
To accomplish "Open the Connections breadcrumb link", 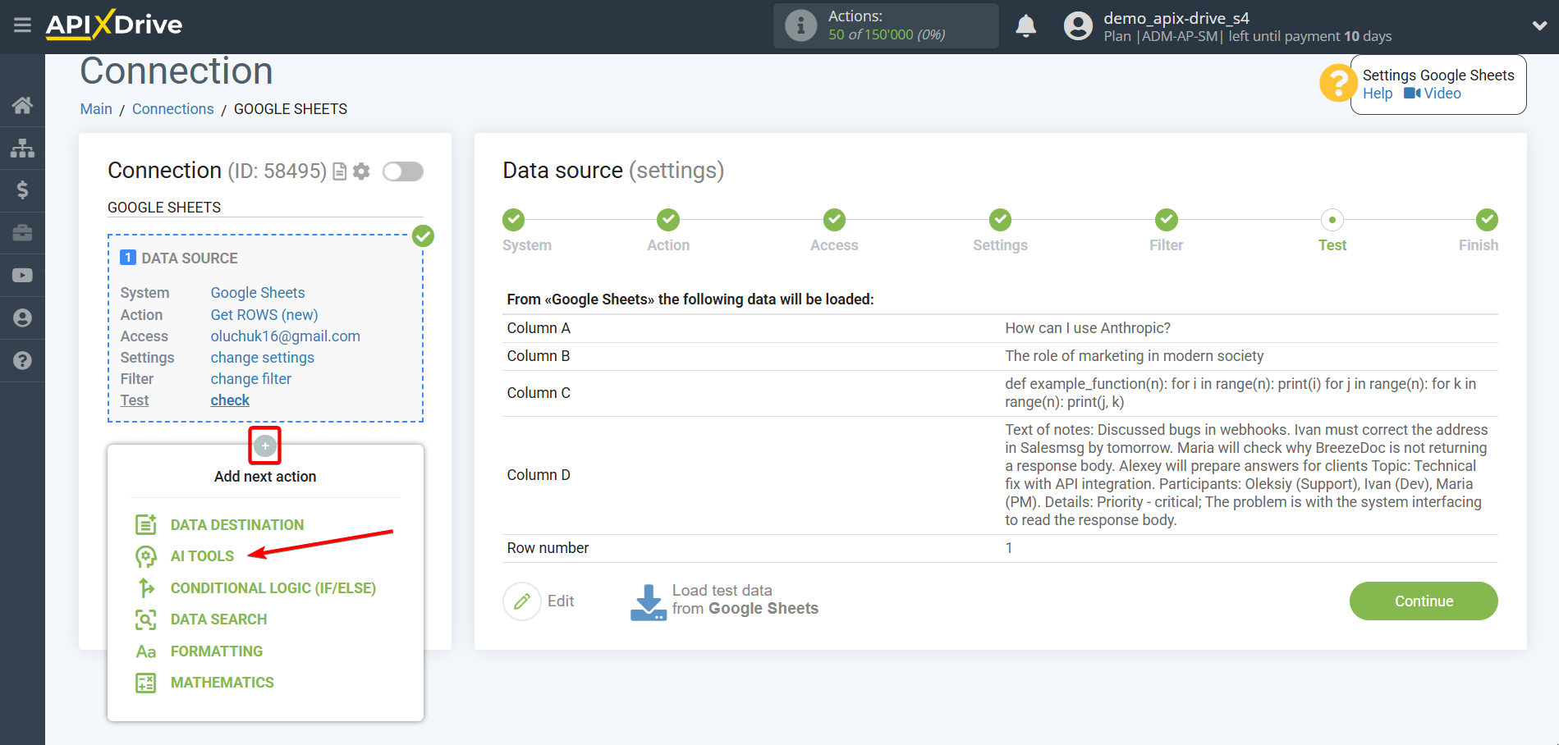I will 172,109.
